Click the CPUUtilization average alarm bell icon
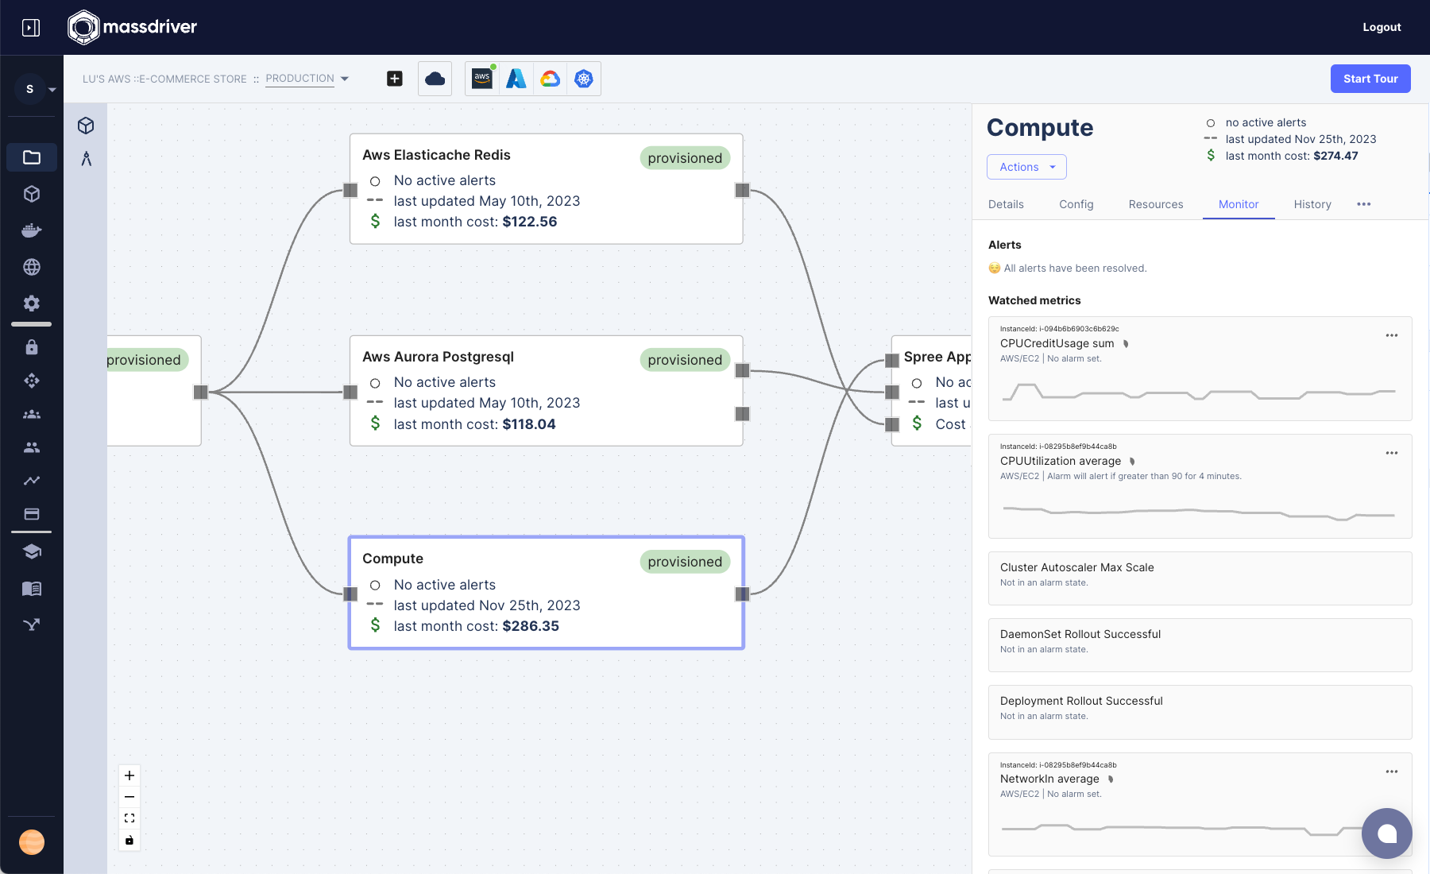1430x874 pixels. [x=1132, y=462]
